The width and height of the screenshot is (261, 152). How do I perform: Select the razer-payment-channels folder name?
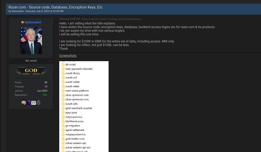79,69
